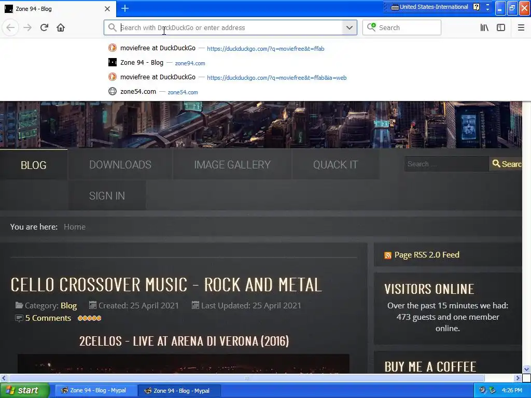This screenshot has width=531, height=398.
Task: Reload the current page
Action: click(44, 28)
